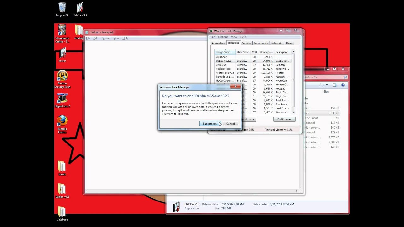Switch to the Services tab
The image size is (404, 227).
247,43
